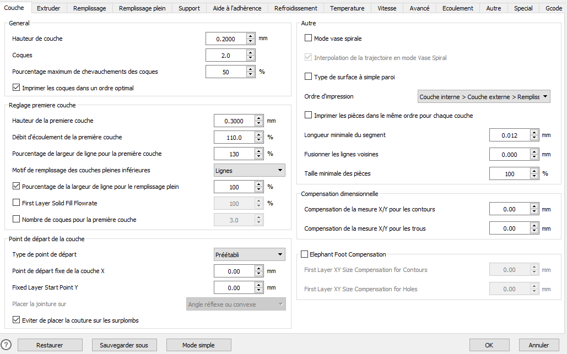Viewport: 567px width, 354px height.
Task: Decrease Longueur minimale du segment spinner
Action: click(534, 138)
